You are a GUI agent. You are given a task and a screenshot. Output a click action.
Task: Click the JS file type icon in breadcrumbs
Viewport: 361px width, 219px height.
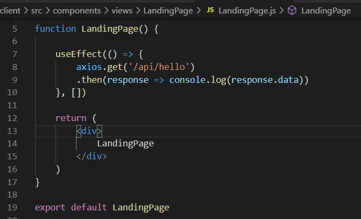(x=210, y=10)
